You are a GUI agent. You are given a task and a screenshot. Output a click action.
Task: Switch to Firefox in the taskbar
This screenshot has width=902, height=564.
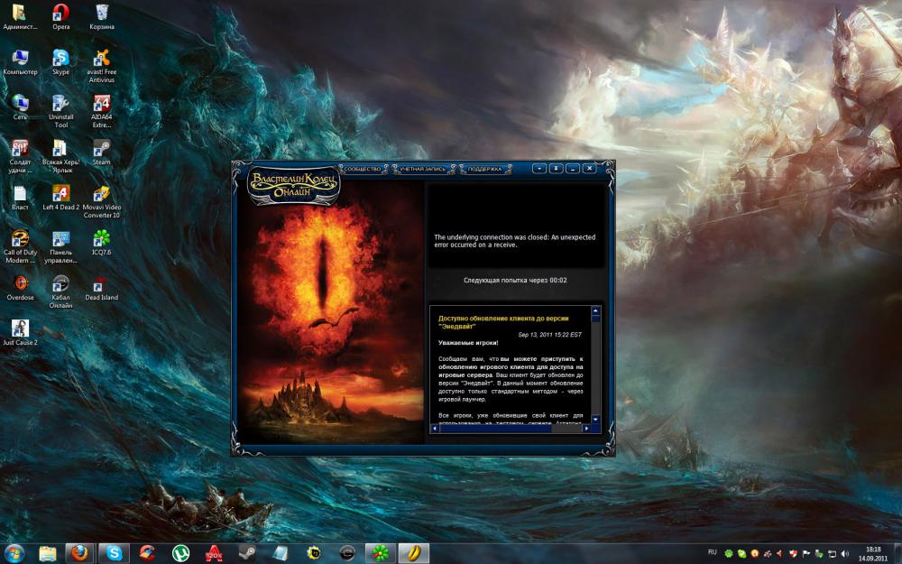click(80, 553)
